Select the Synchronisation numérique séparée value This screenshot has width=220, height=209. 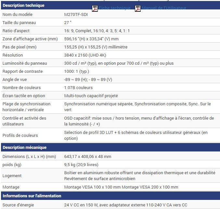(x=137, y=107)
